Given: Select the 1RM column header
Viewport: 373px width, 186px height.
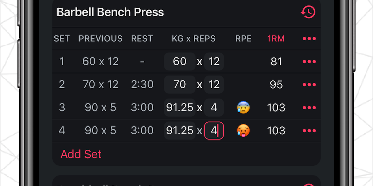Looking at the screenshot, I should click(276, 39).
